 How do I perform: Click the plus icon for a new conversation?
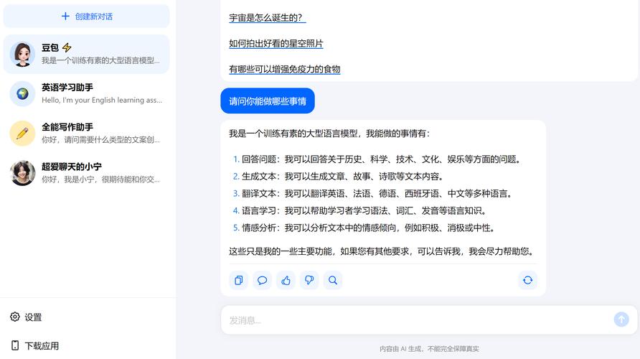click(x=65, y=16)
